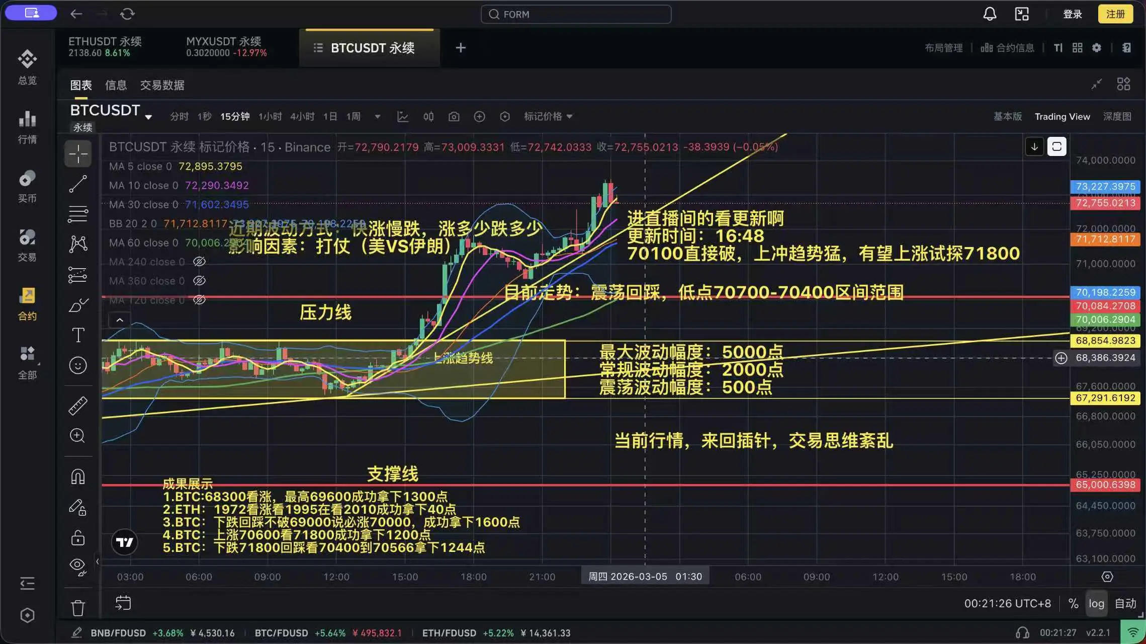Viewport: 1146px width, 644px height.
Task: Click the yellow 注册 button
Action: pos(1115,14)
